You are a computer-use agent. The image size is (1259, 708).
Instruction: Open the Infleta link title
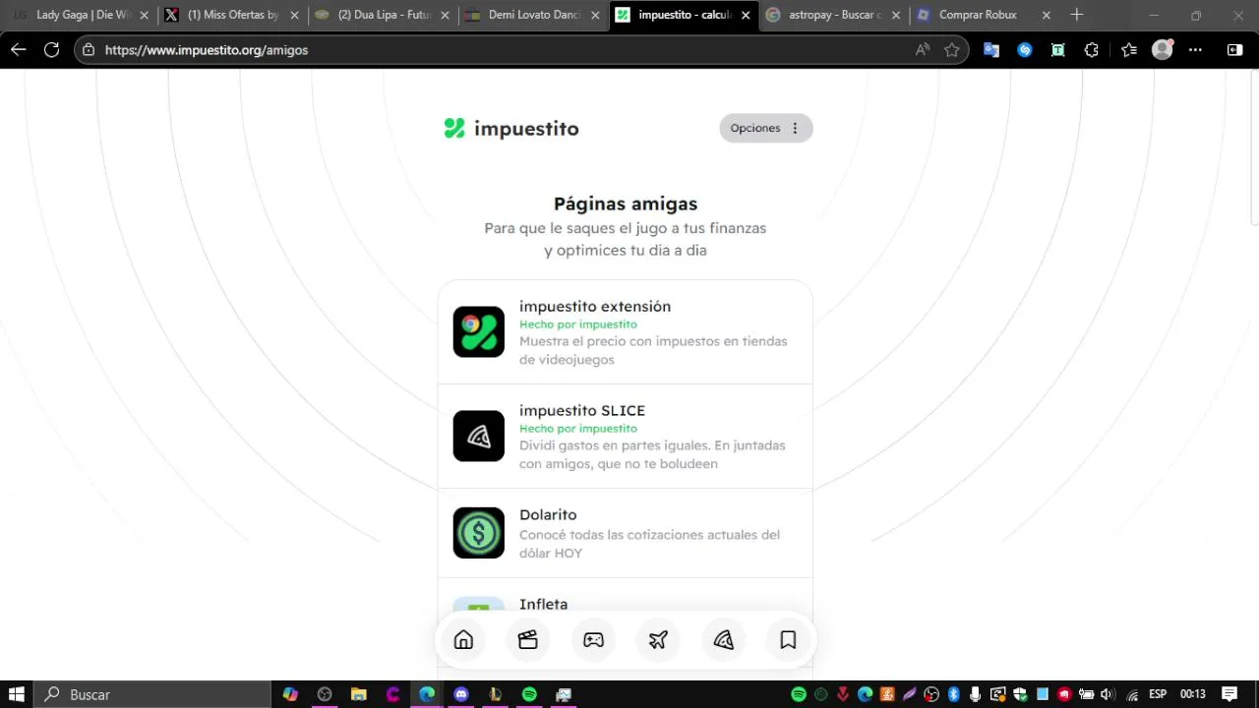click(543, 604)
